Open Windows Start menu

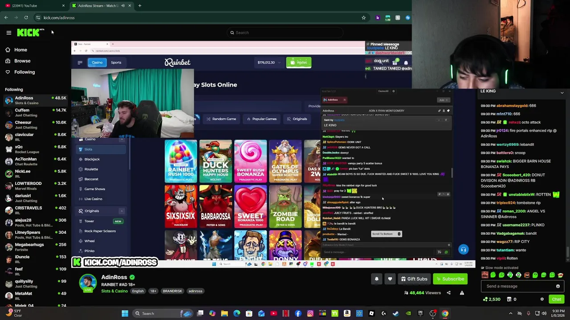125,313
